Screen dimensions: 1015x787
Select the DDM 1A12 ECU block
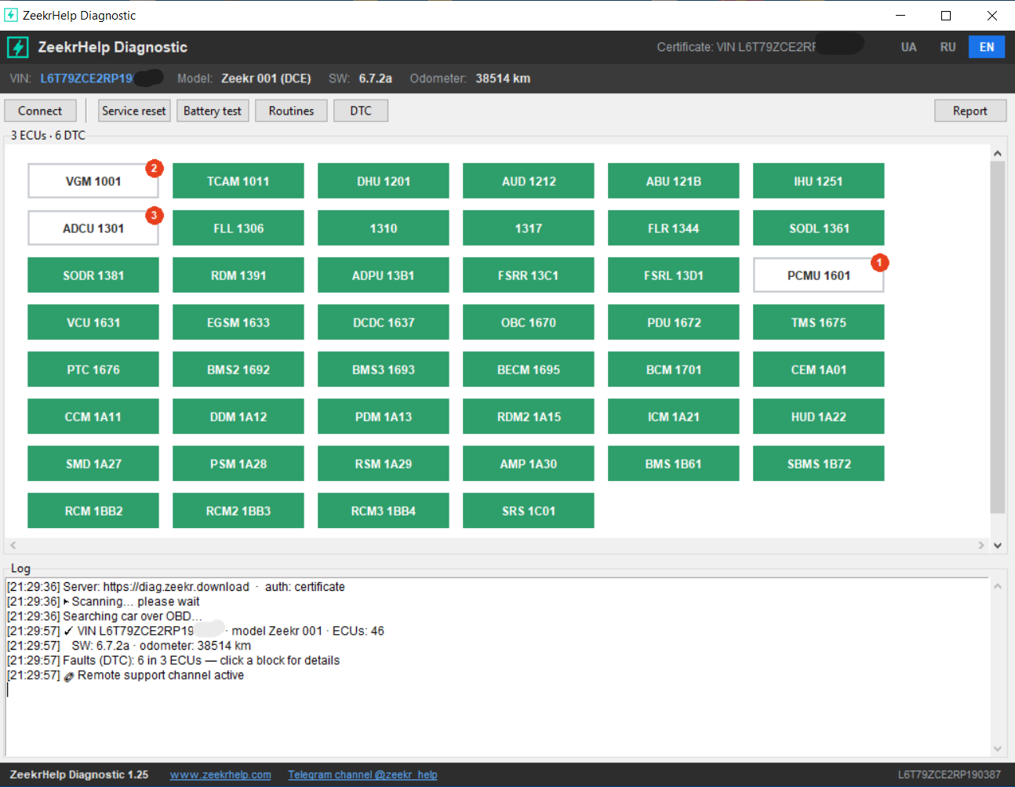tap(238, 417)
